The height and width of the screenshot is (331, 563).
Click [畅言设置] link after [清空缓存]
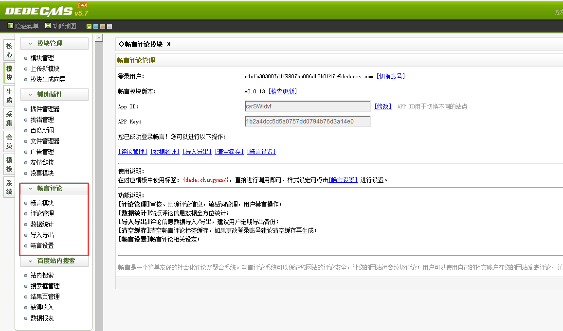pyautogui.click(x=261, y=152)
